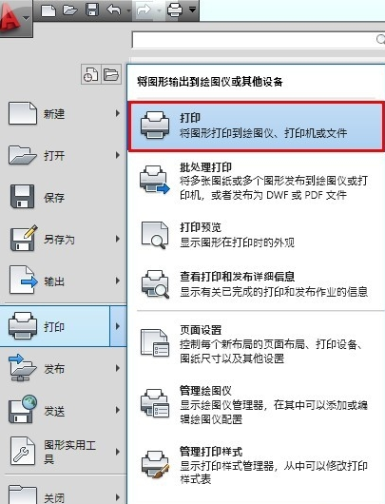Image resolution: width=385 pixels, height=504 pixels.
Task: Expand the quick access toolbar customization dropdown
Action: pos(192,10)
